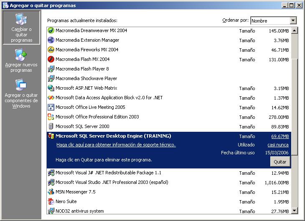Select Microsoft Visual Studio .NET Professional 2003
The image size is (305, 221).
[169, 182]
